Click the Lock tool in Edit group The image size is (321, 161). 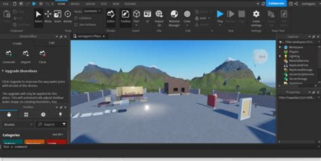(x=201, y=18)
